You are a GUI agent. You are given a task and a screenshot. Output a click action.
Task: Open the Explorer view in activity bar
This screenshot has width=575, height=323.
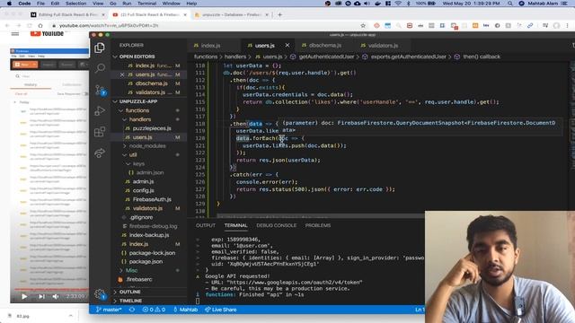[x=100, y=48]
